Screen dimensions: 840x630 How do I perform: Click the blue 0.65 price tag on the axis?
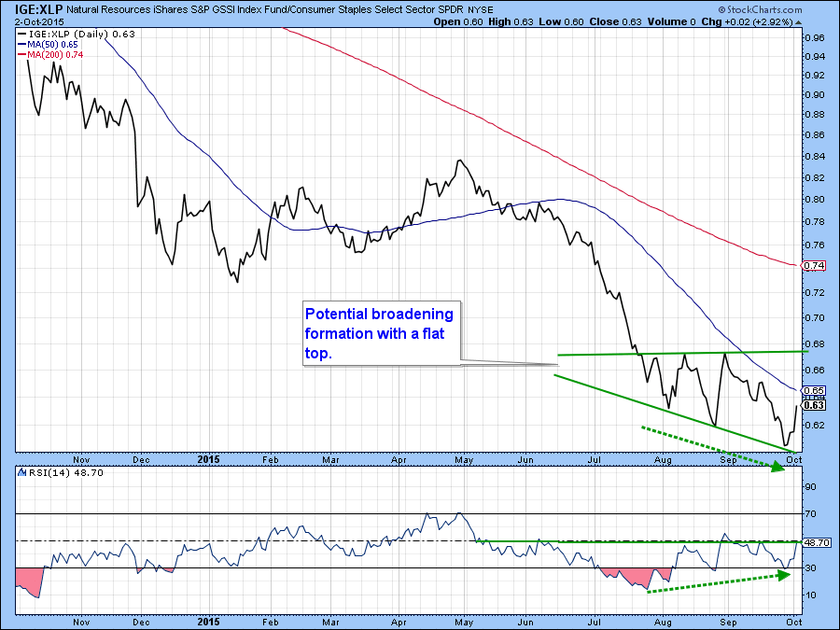[x=813, y=390]
